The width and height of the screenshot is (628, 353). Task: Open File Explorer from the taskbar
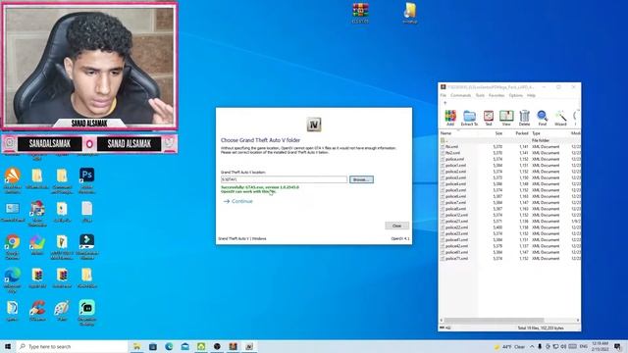tap(136, 346)
